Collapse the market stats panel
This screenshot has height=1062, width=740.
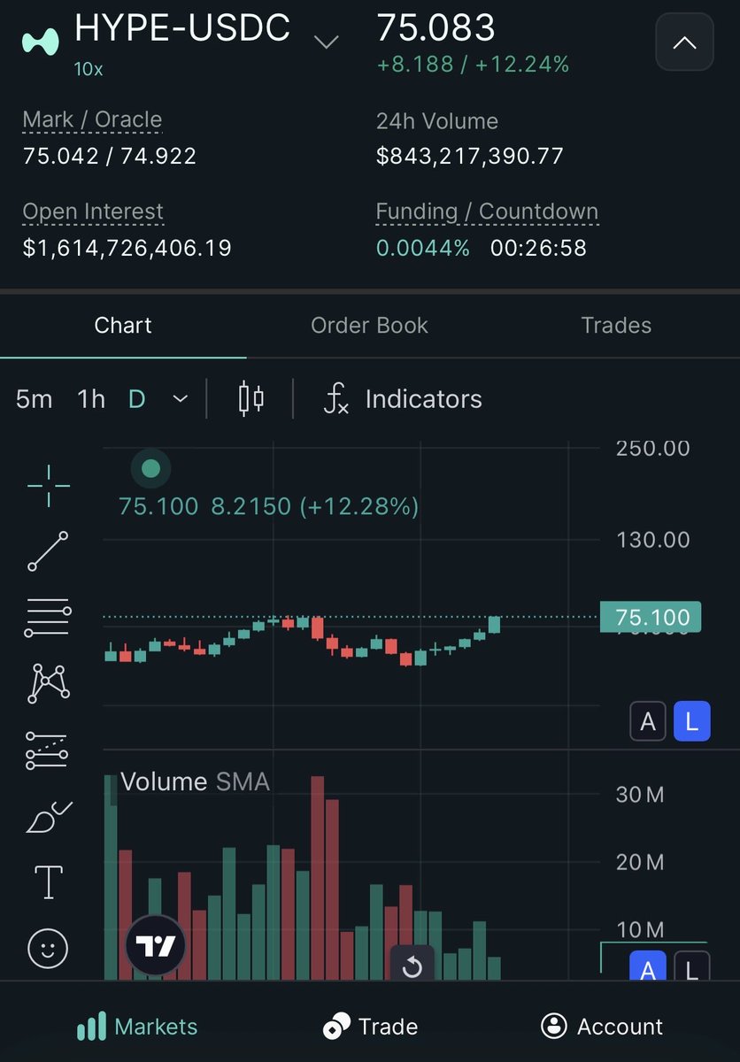click(684, 42)
